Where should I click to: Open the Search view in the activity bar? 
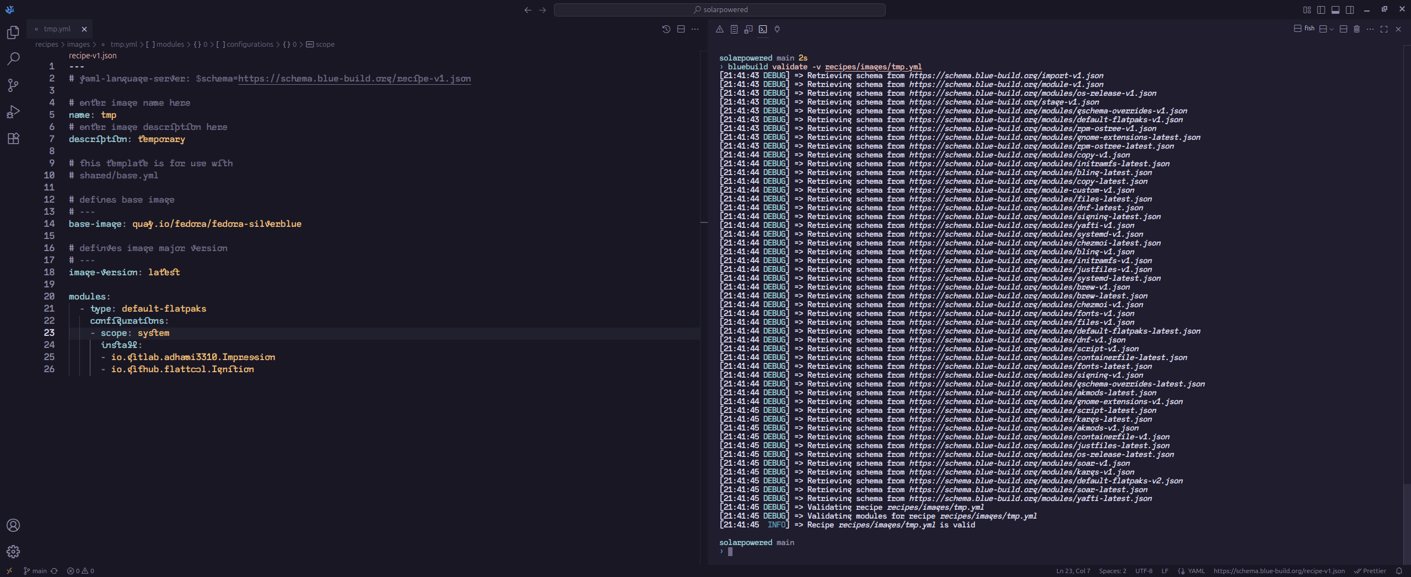coord(13,58)
